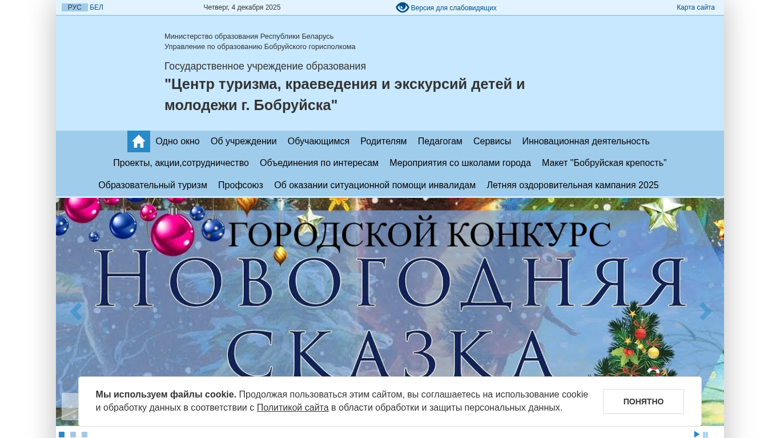Advance to the next slide arrow

pyautogui.click(x=706, y=311)
